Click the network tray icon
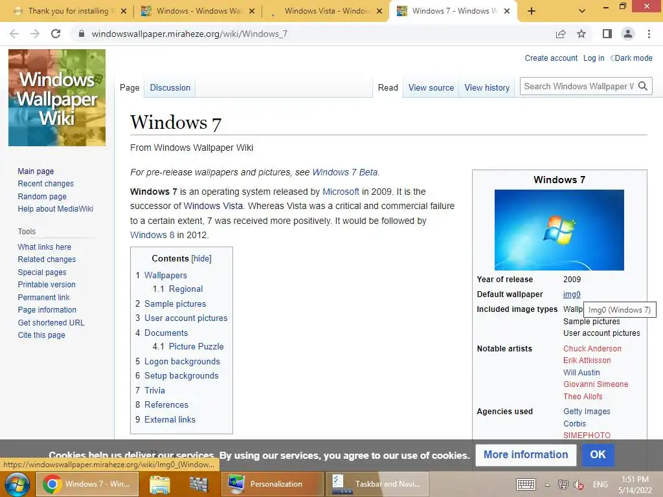The height and width of the screenshot is (497, 663). (x=563, y=484)
